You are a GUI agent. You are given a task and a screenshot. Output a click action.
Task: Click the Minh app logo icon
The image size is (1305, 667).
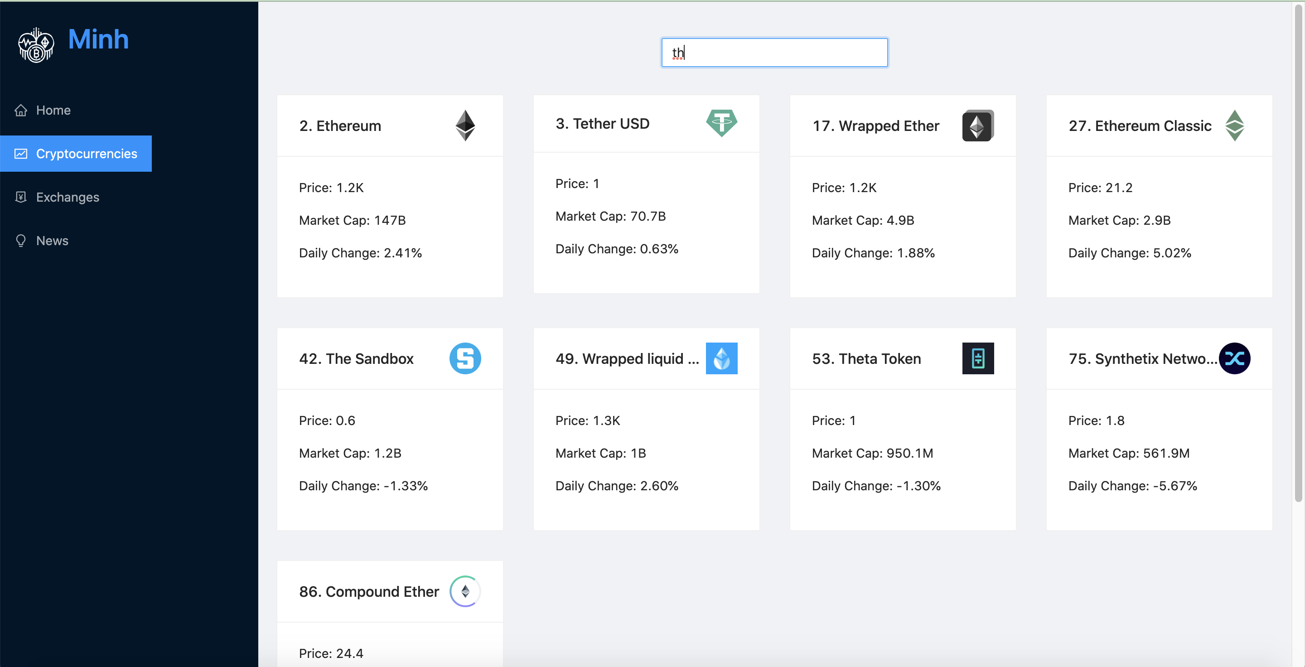(x=36, y=46)
